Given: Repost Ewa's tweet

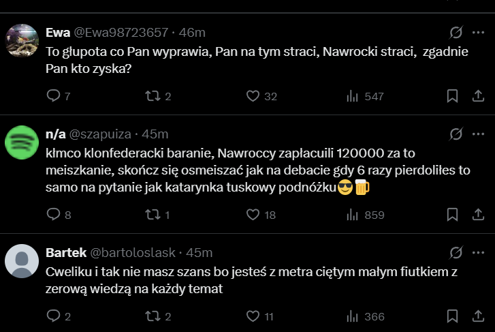Looking at the screenshot, I should [x=152, y=96].
